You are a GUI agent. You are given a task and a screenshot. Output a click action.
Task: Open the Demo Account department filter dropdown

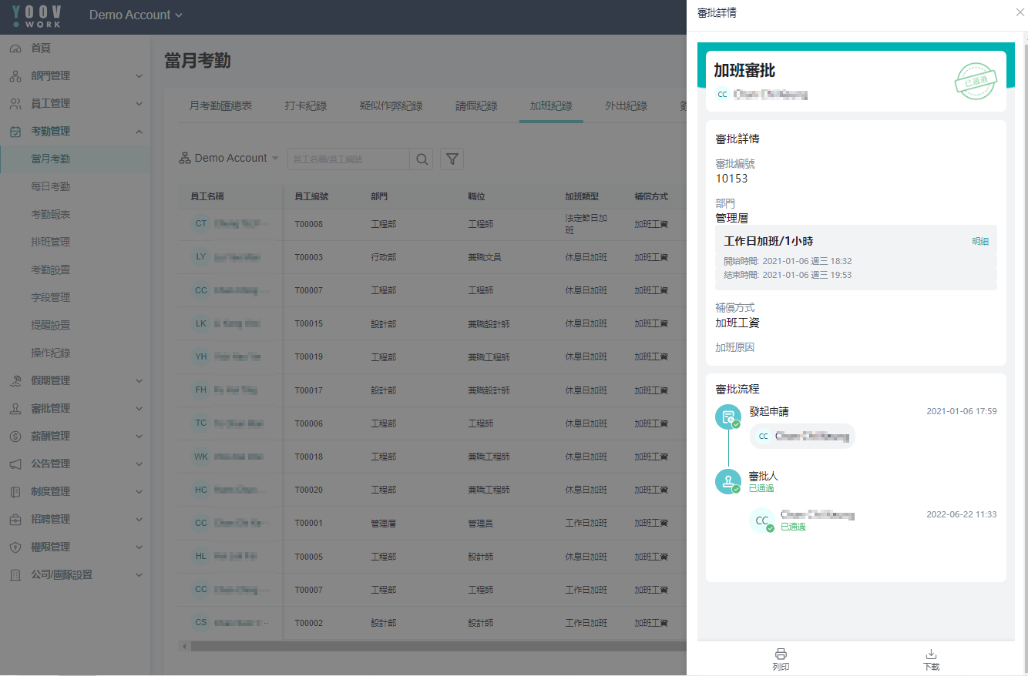coord(229,159)
